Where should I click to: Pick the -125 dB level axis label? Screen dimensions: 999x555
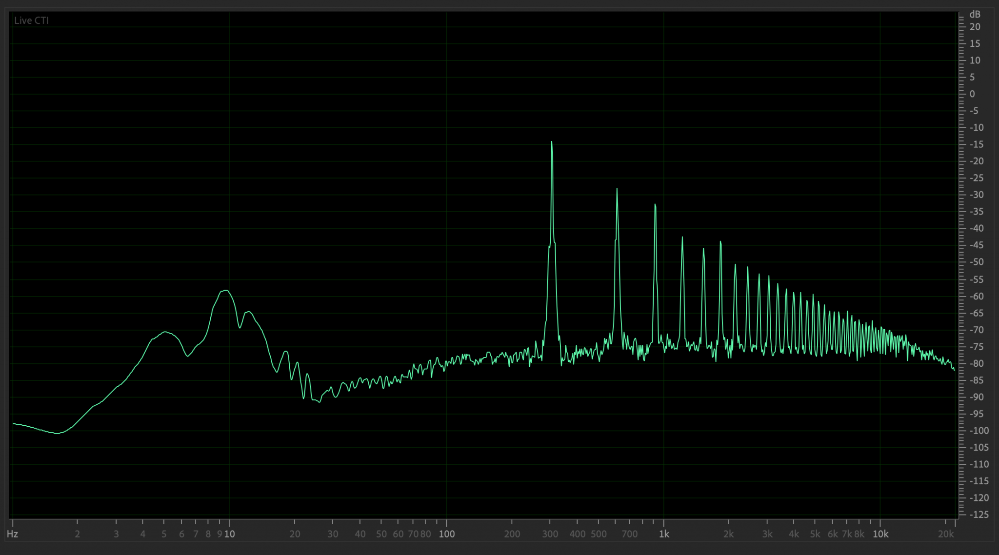979,515
